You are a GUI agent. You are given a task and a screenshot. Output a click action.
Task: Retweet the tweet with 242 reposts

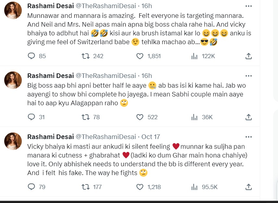pyautogui.click(x=85, y=56)
